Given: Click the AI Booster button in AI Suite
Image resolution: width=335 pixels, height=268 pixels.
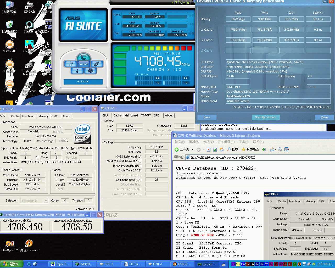Looking at the screenshot, I should (83, 81).
